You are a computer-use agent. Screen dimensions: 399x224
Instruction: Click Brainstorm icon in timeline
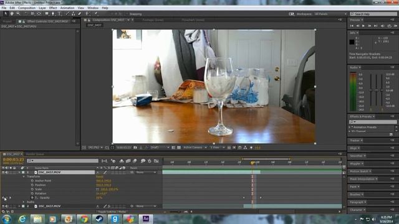143,161
